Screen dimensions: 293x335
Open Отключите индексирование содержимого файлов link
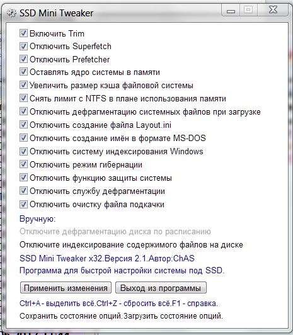coord(131,245)
